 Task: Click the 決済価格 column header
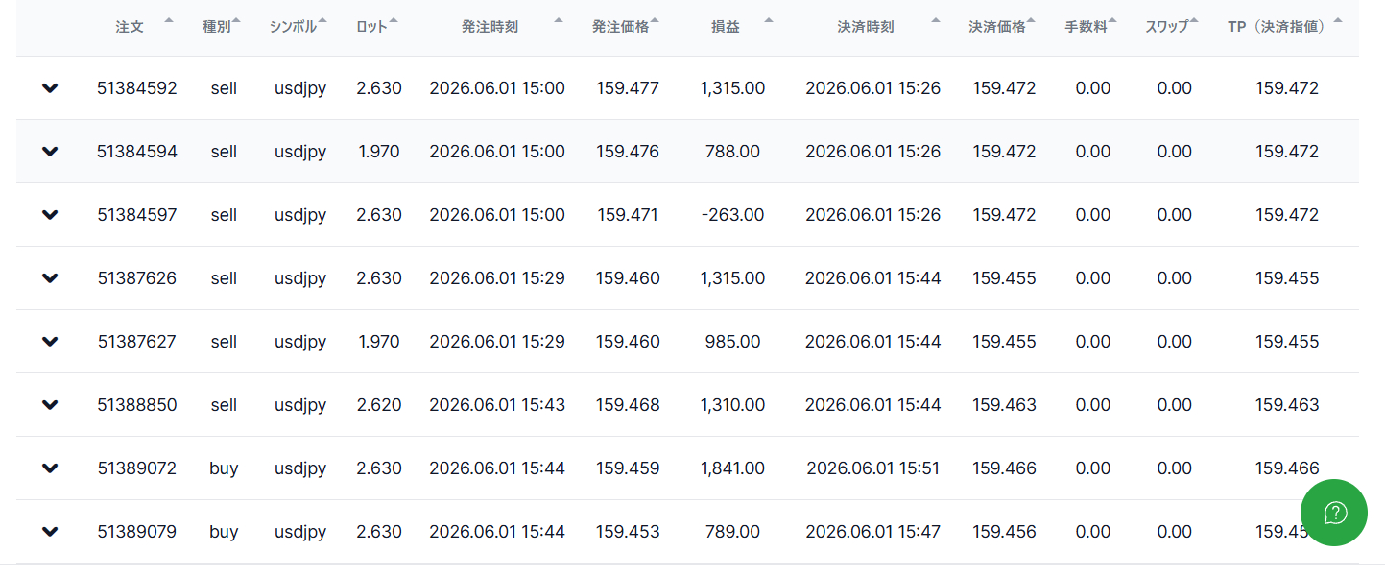pyautogui.click(x=997, y=27)
